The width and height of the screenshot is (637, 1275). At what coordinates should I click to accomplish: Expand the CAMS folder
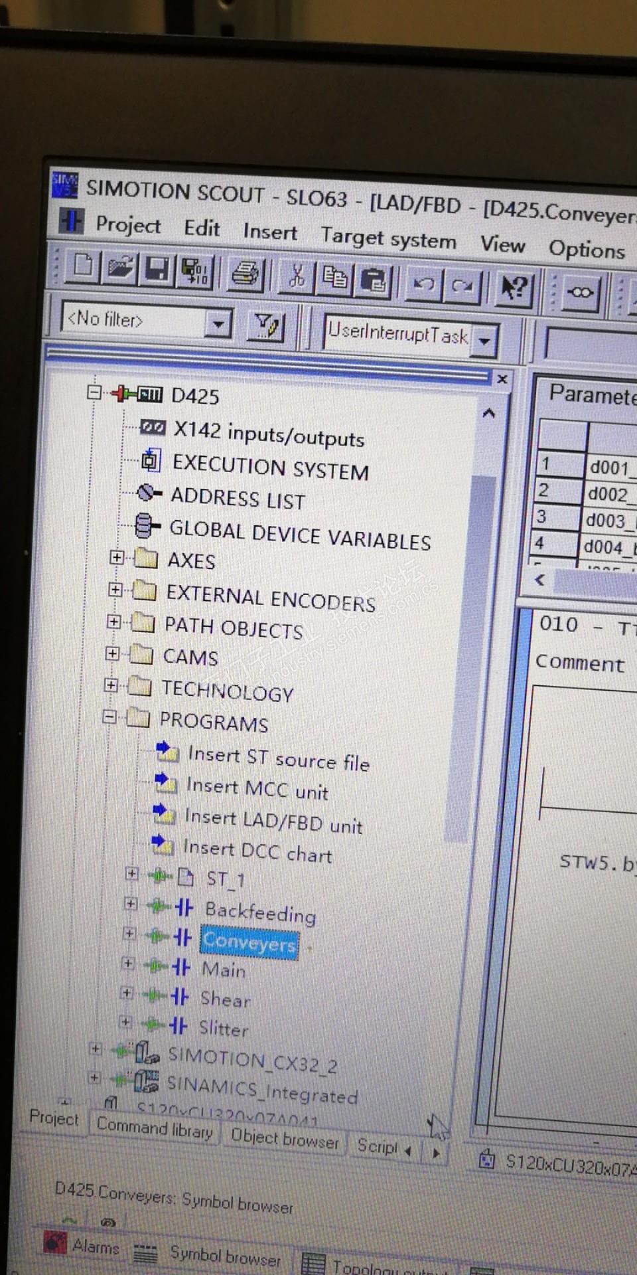tap(112, 653)
